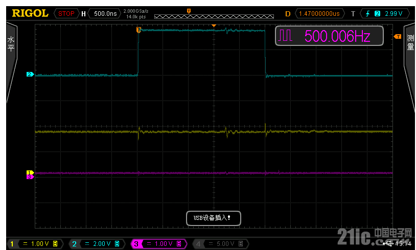Click channel 1 DC coupling symbol
This screenshot has height=250, width=416.
tap(25, 244)
